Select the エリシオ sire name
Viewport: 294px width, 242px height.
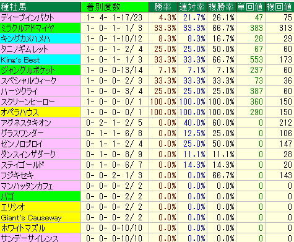13,207
